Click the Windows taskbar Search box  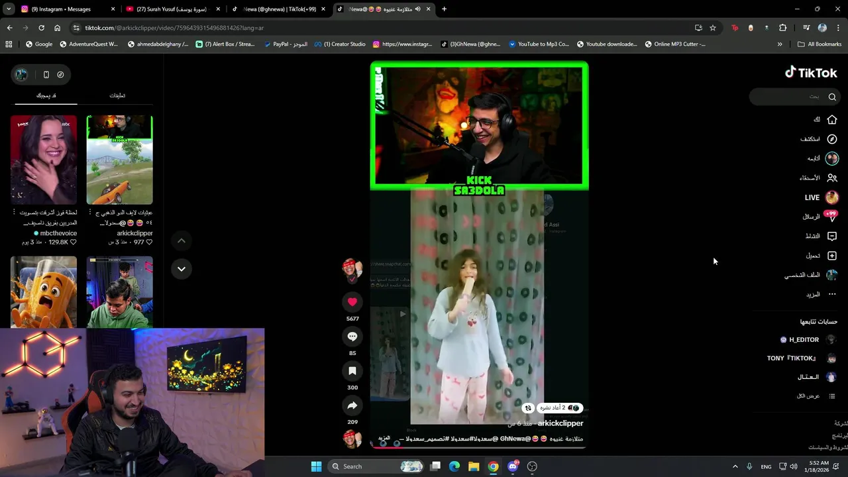(x=376, y=466)
